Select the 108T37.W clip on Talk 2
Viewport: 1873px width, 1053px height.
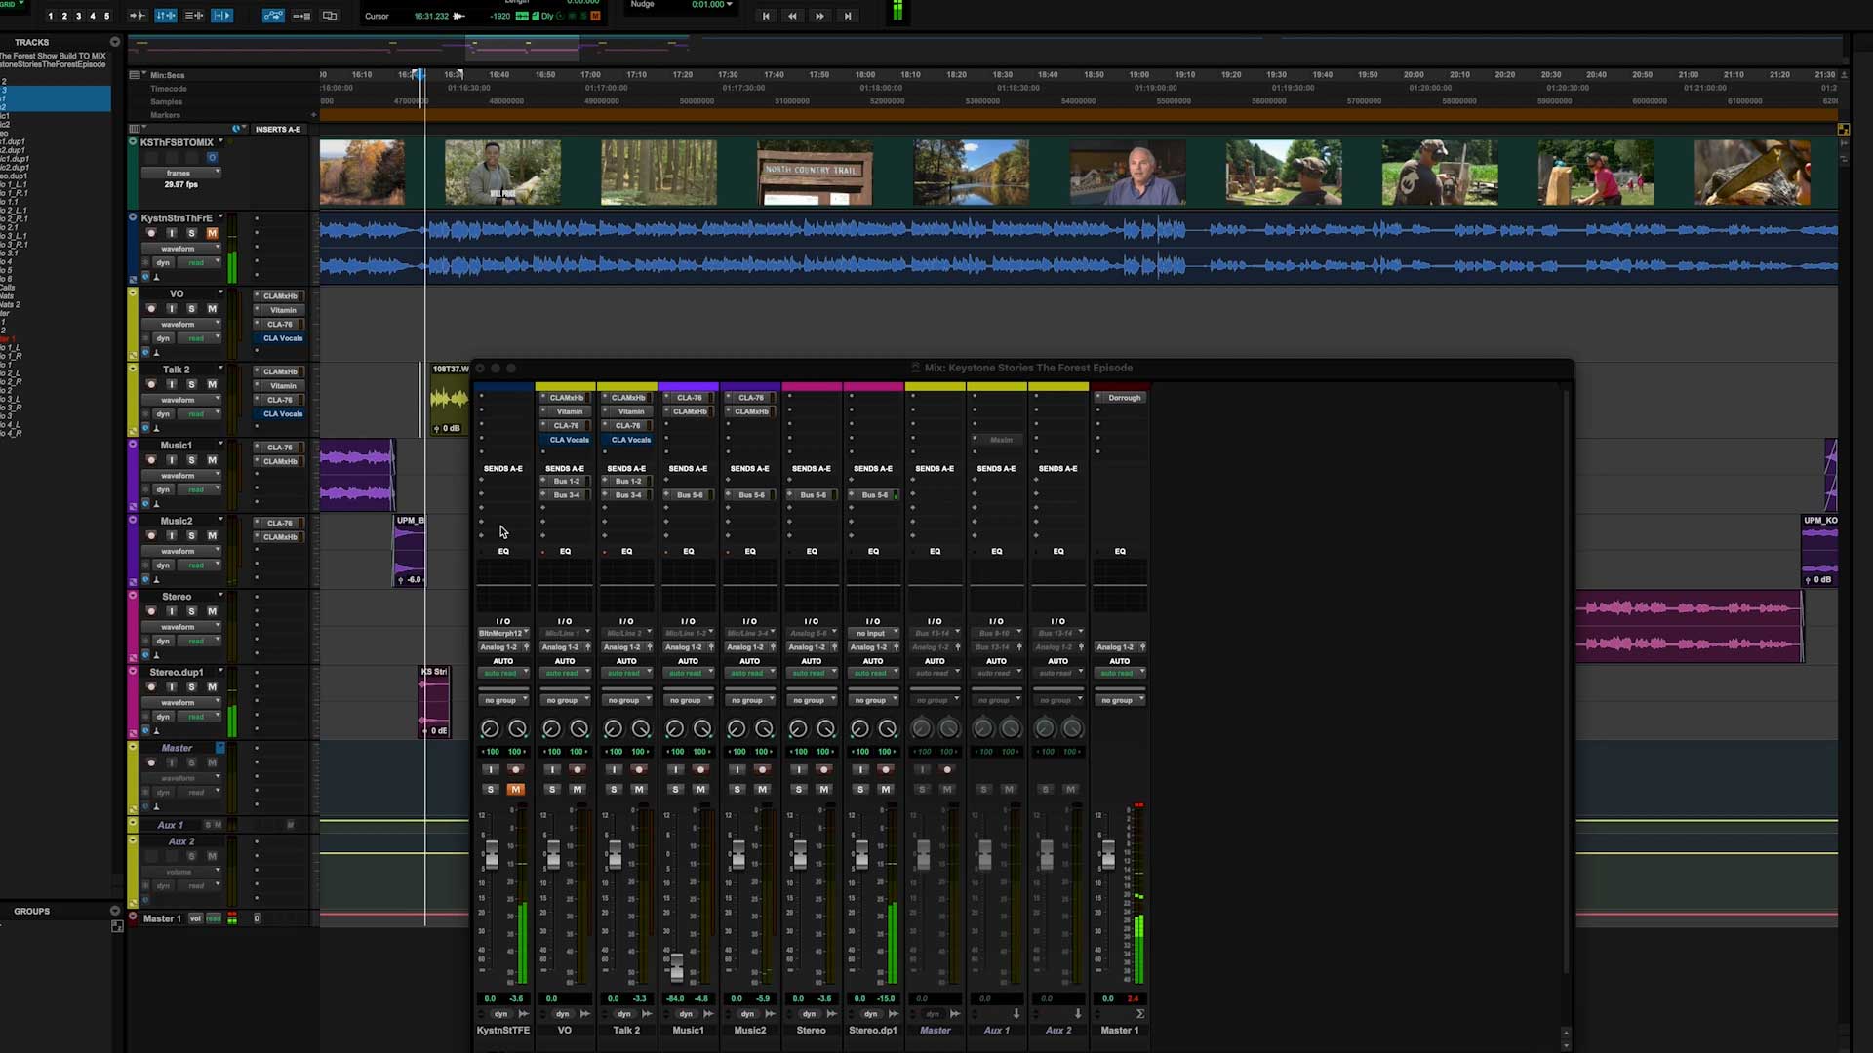tap(449, 399)
